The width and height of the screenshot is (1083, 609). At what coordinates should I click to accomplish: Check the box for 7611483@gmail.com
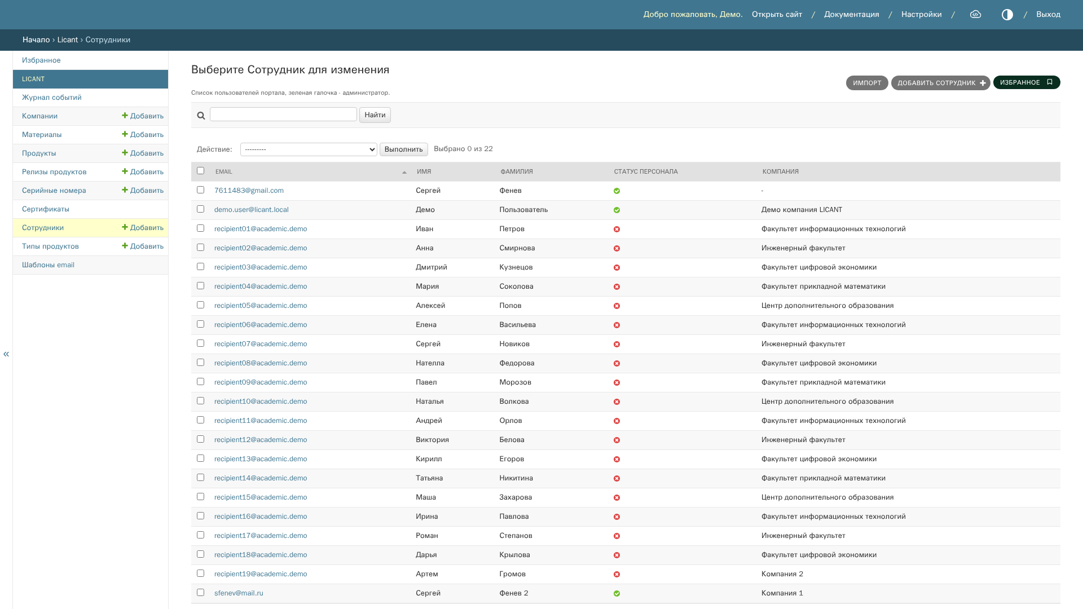200,190
